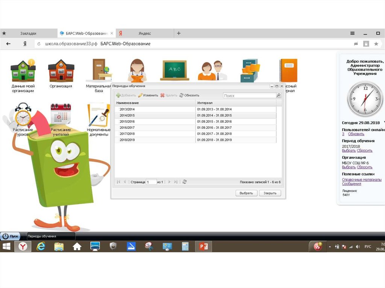
Task: Open the Справочные материалы link
Action: pyautogui.click(x=361, y=179)
